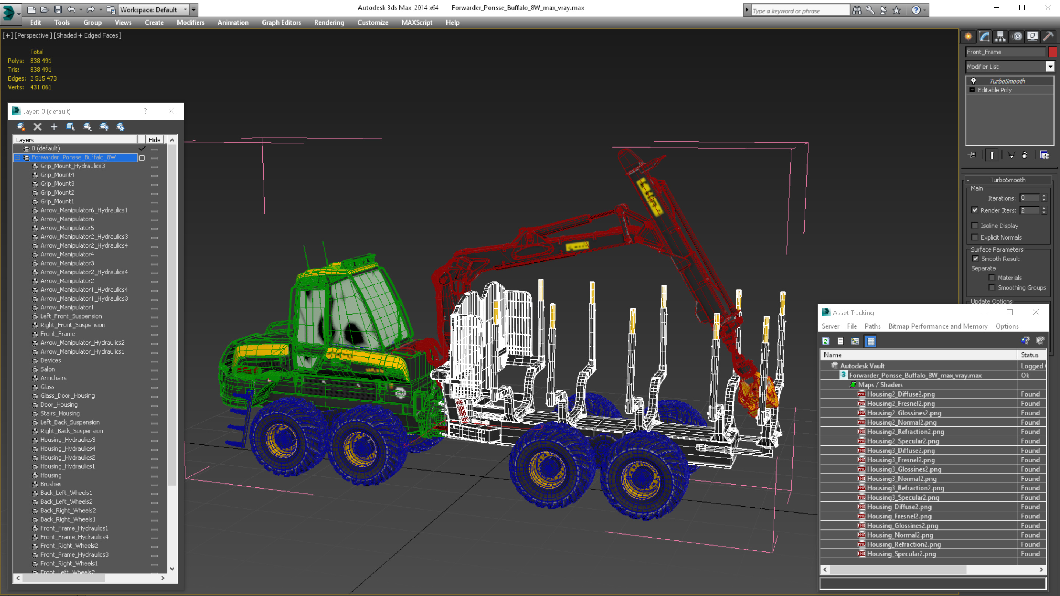This screenshot has width=1060, height=596.
Task: Open the Rendering menu
Action: tap(329, 22)
